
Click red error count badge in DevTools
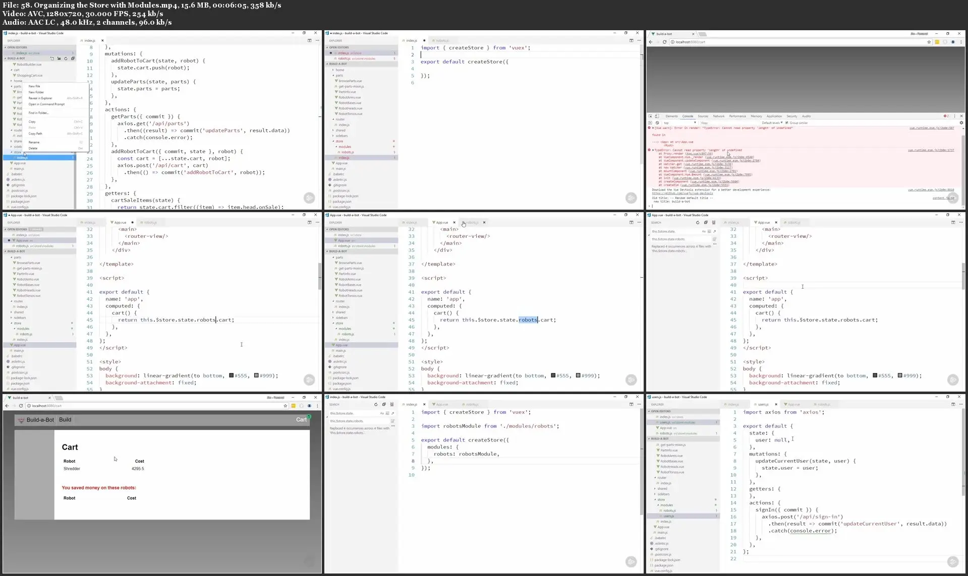[946, 116]
